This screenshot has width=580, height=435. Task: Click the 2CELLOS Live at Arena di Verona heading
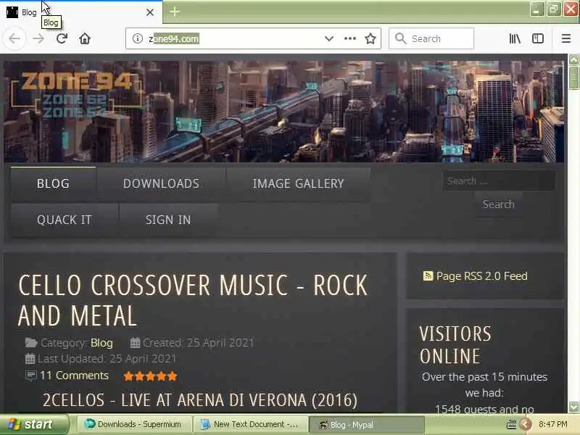(200, 400)
